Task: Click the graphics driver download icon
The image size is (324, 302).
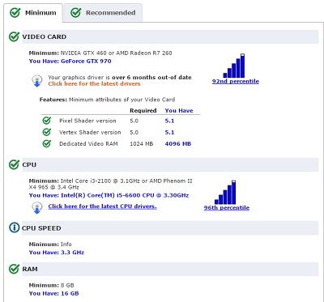Action: coord(37,81)
